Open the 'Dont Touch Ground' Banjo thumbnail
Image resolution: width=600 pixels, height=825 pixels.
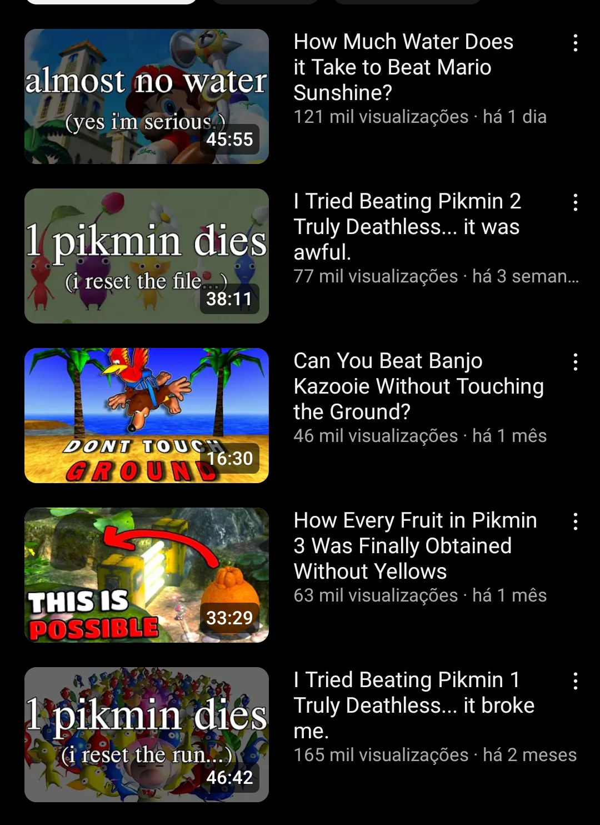point(147,415)
